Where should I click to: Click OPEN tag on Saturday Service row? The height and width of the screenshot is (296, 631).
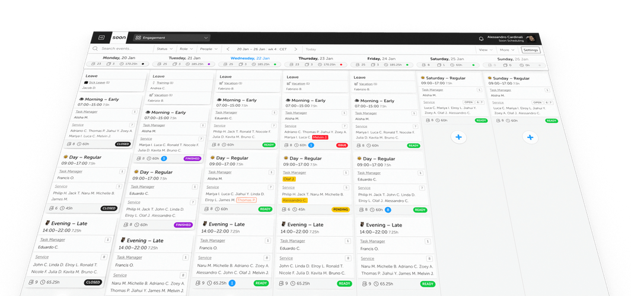click(x=468, y=102)
